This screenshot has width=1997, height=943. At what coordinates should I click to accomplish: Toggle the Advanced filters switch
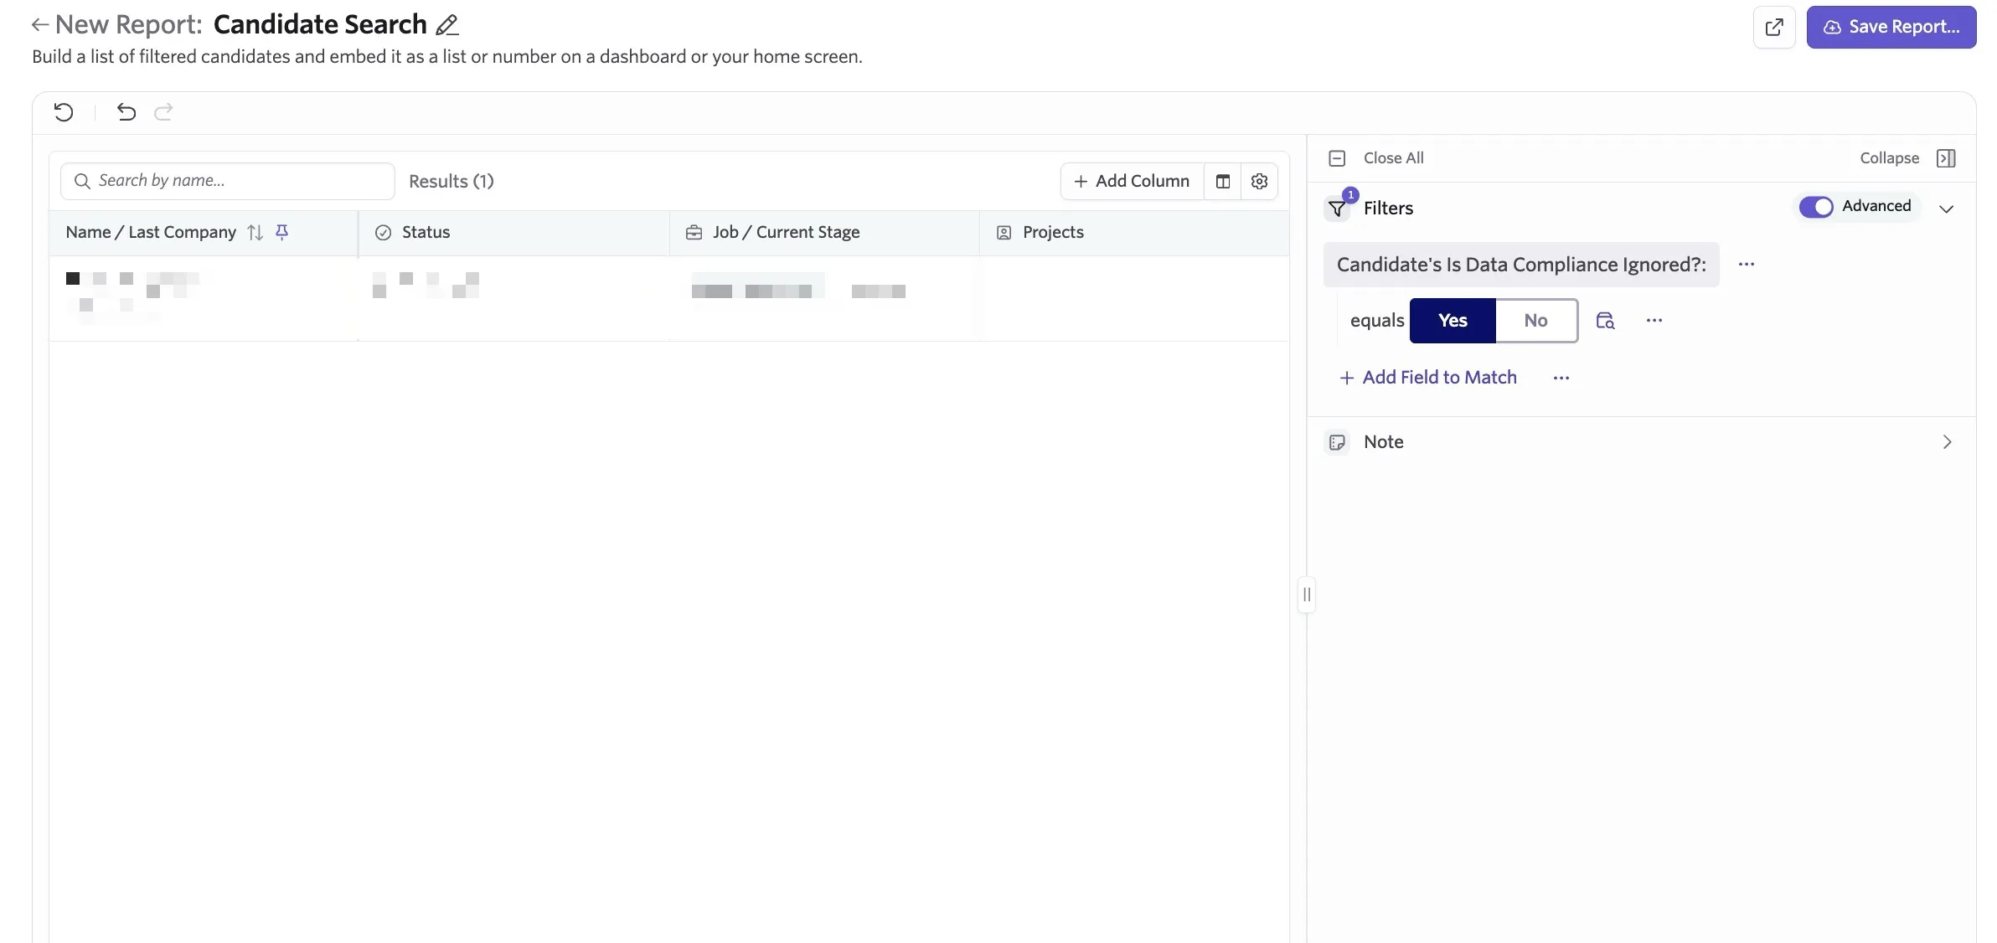1816,207
